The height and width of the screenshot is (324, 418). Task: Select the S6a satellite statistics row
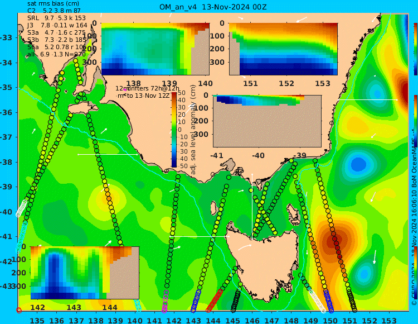(x=57, y=47)
